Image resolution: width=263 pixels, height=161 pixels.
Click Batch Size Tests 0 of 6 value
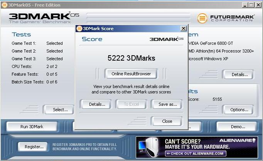[52, 82]
